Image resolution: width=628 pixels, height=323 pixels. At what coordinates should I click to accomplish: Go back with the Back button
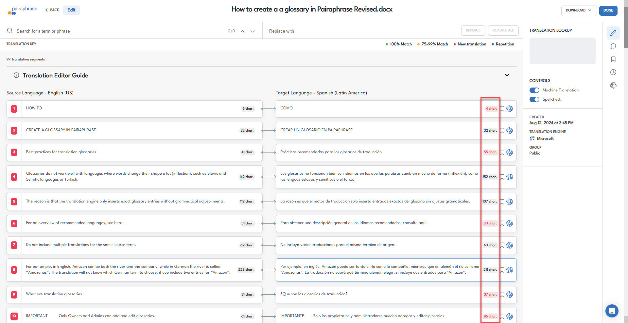52,10
